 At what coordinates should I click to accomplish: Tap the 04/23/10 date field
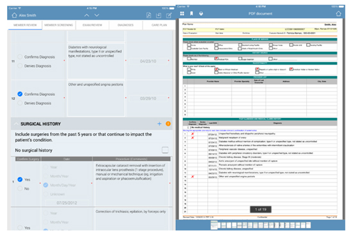pos(148,61)
